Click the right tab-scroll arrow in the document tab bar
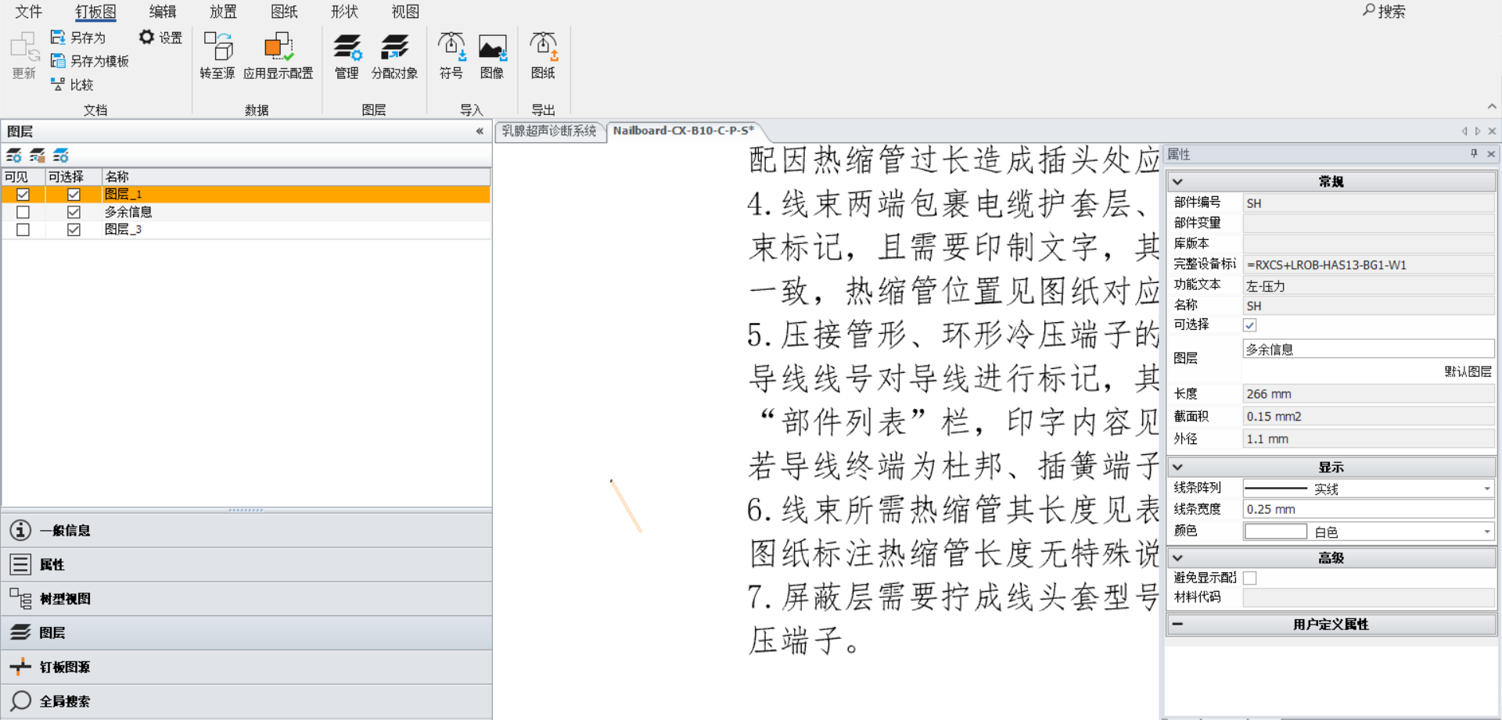The height and width of the screenshot is (720, 1502). tap(1478, 131)
